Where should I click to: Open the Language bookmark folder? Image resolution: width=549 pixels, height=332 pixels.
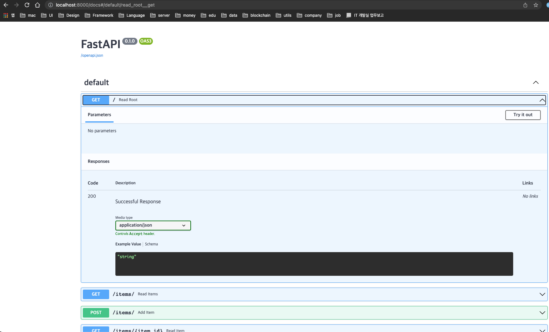point(132,15)
